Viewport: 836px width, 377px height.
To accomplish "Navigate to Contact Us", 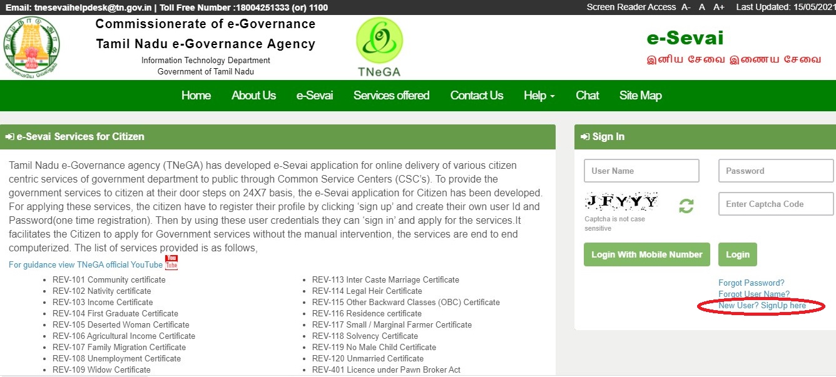I will [477, 96].
